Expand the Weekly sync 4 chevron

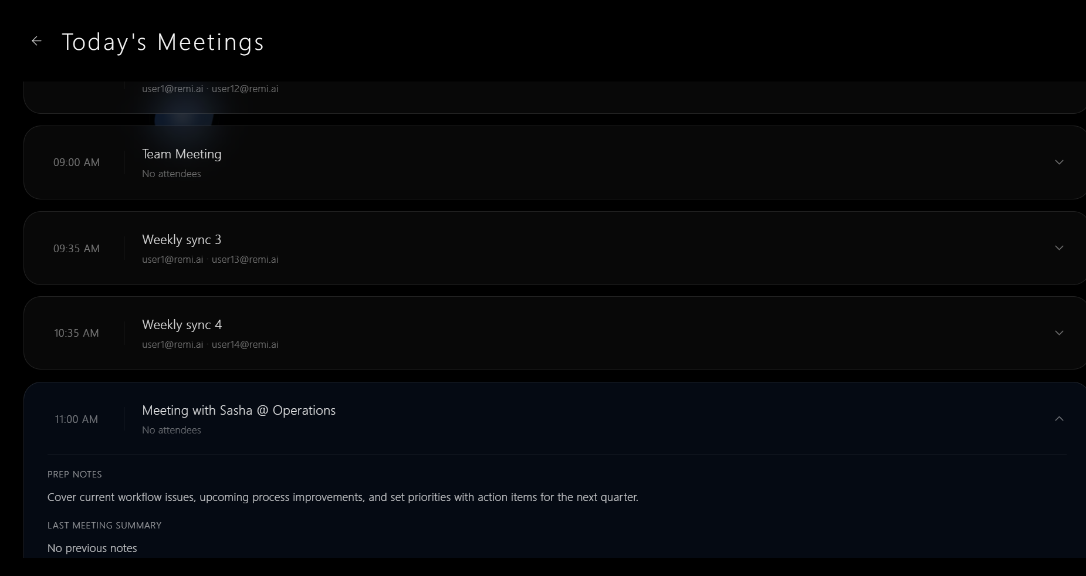click(1059, 333)
